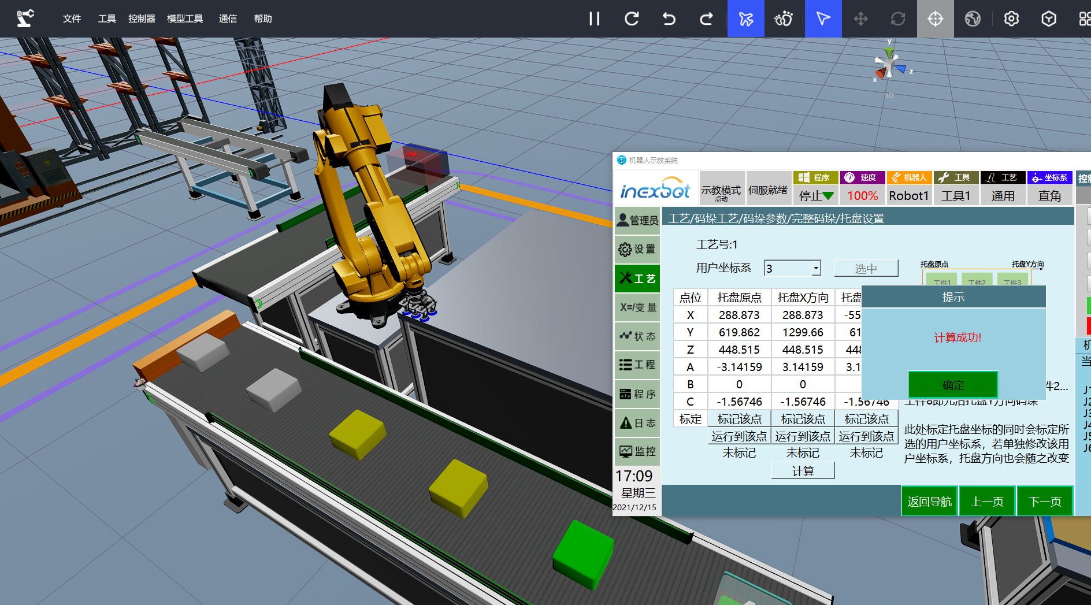Open the 3D cube model library
1091x605 pixels.
click(1049, 18)
